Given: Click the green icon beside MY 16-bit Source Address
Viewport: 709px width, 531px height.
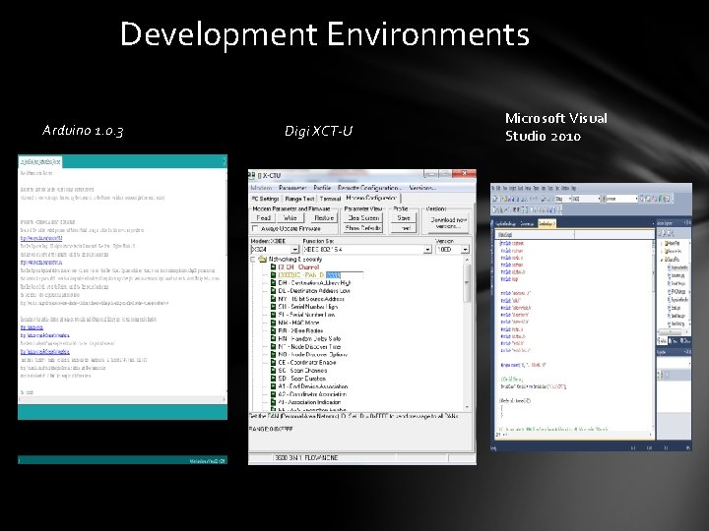Looking at the screenshot, I should (x=273, y=299).
